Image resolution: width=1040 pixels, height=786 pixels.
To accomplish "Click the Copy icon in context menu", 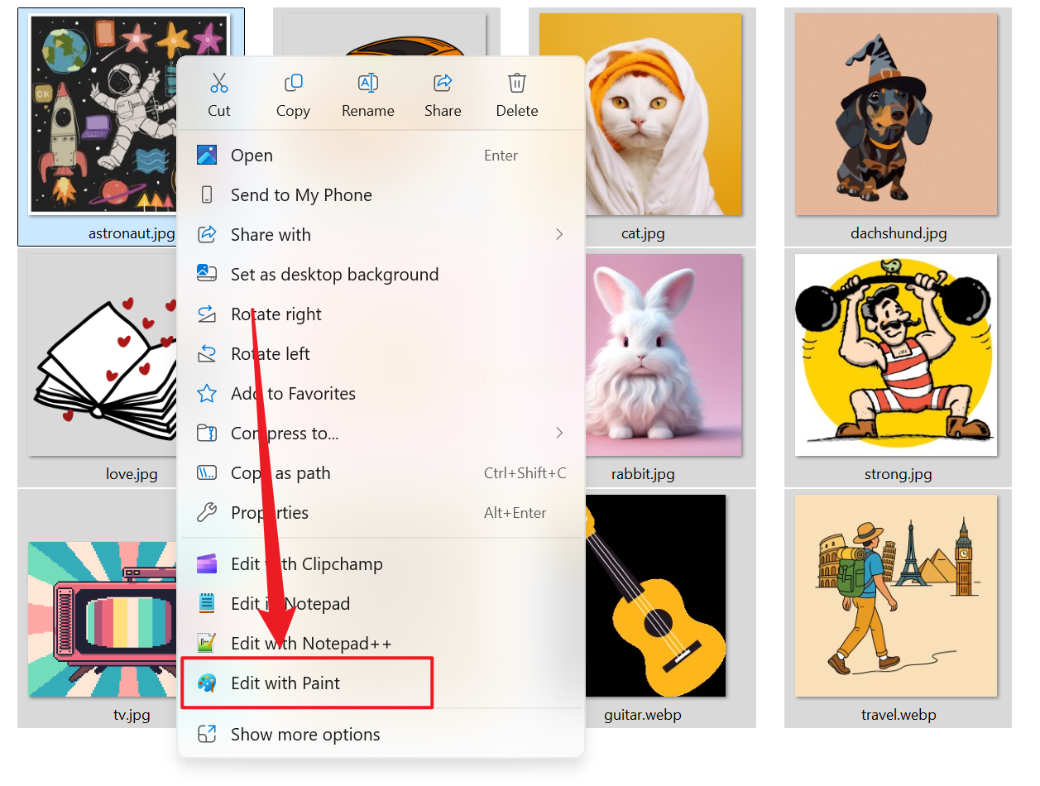I will [293, 83].
